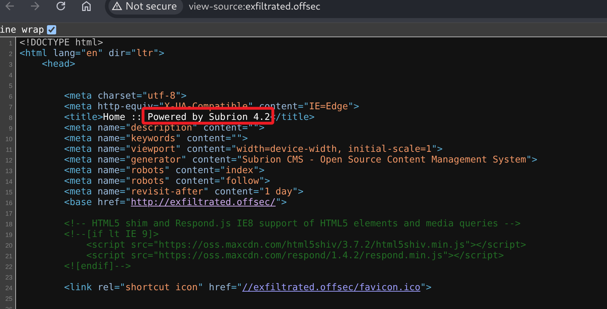Click the 'line wrap' label text

[22, 30]
